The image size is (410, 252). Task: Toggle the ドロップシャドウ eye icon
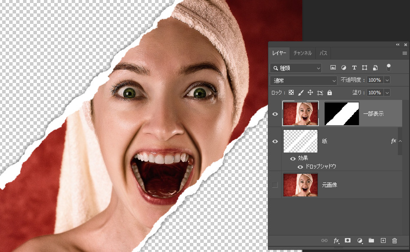tap(300, 167)
